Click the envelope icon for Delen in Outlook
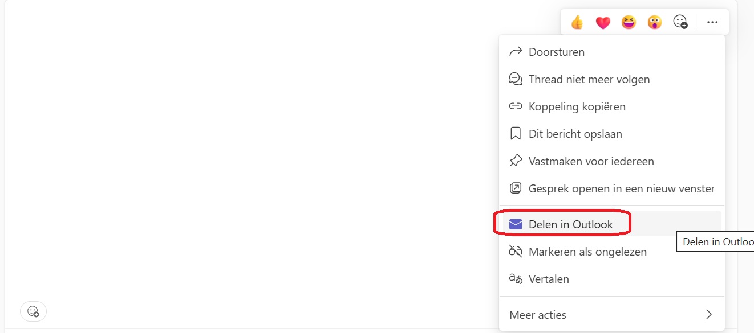This screenshot has height=333, width=754. [x=516, y=224]
